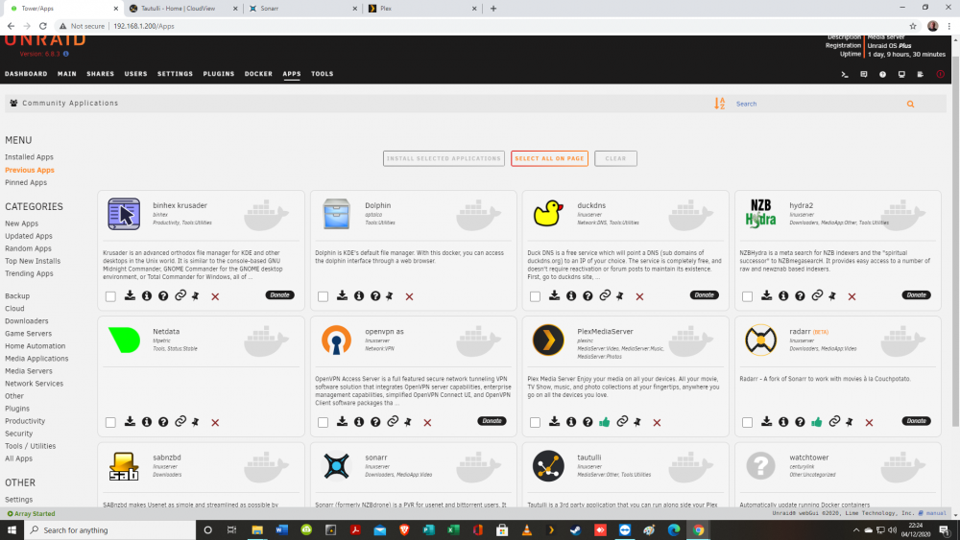Open info for duckdns
Image resolution: width=960 pixels, height=540 pixels.
click(571, 296)
